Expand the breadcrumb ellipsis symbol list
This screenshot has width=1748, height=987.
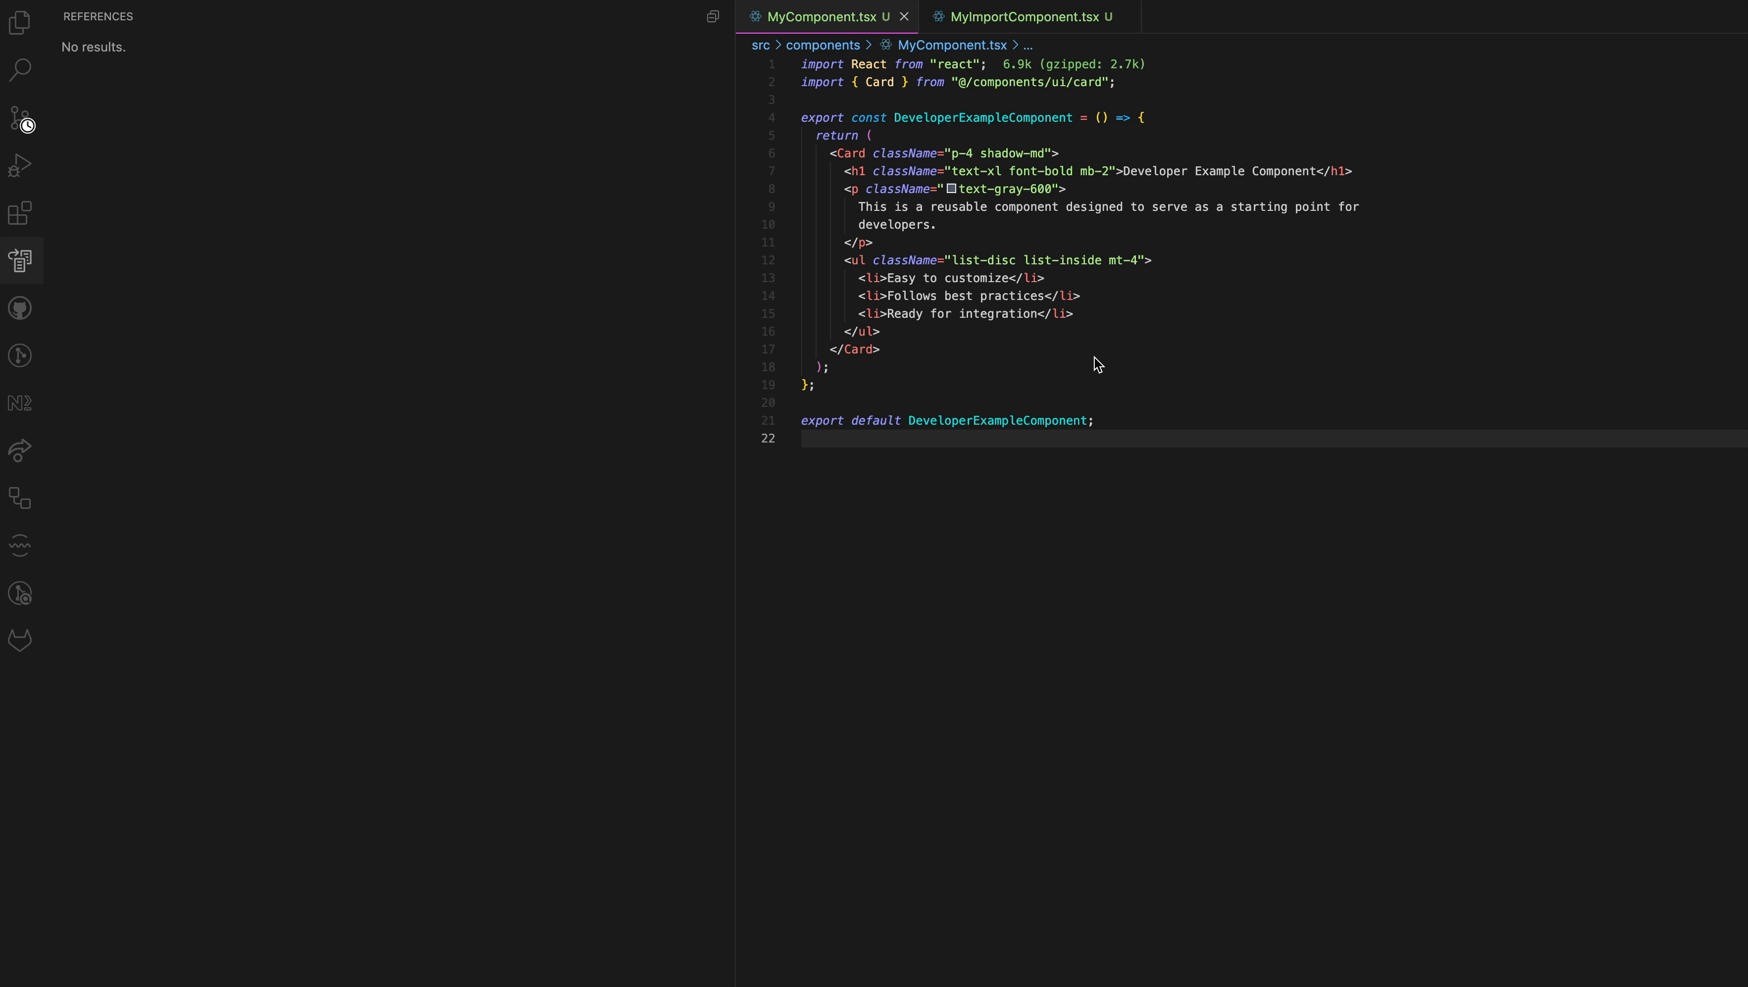pyautogui.click(x=1028, y=45)
